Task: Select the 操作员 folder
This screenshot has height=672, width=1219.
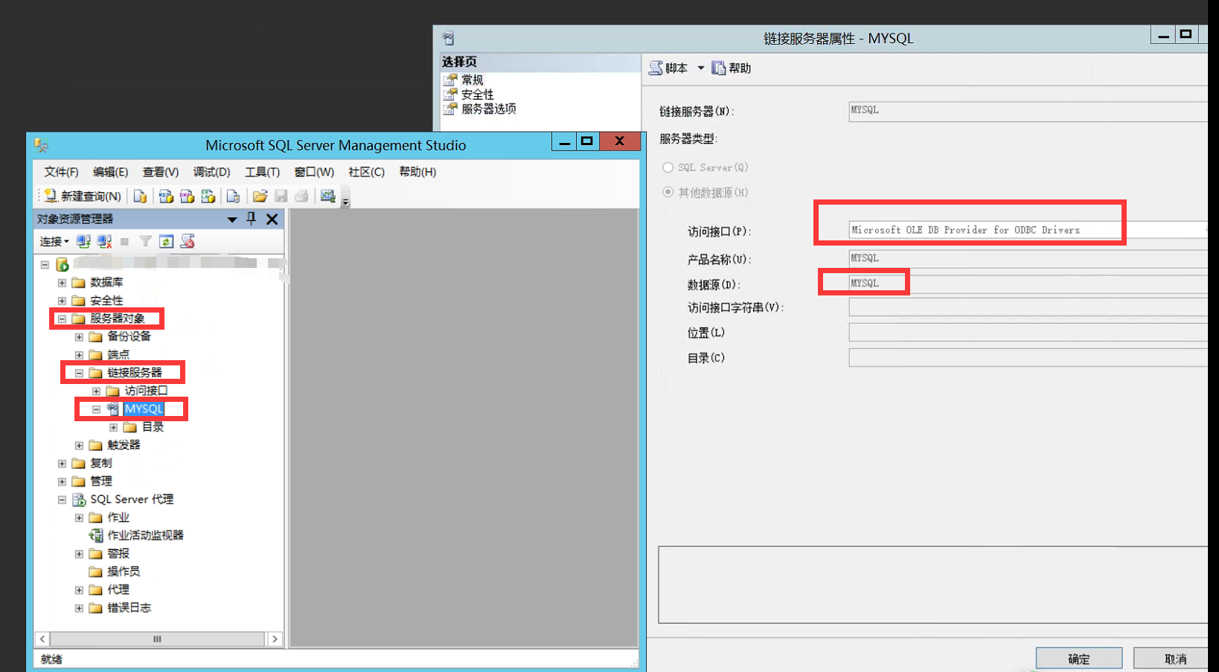Action: point(123,571)
